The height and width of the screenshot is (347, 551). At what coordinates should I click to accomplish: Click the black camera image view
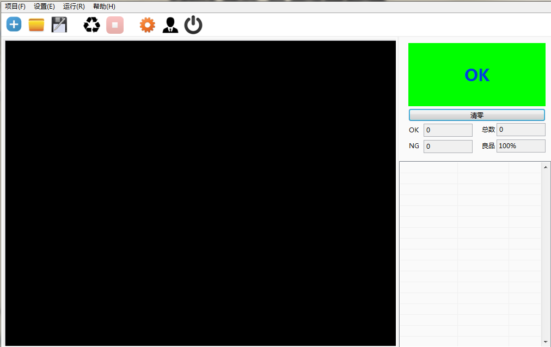200,193
